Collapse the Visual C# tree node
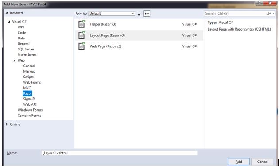The height and width of the screenshot is (166, 279). coord(9,22)
